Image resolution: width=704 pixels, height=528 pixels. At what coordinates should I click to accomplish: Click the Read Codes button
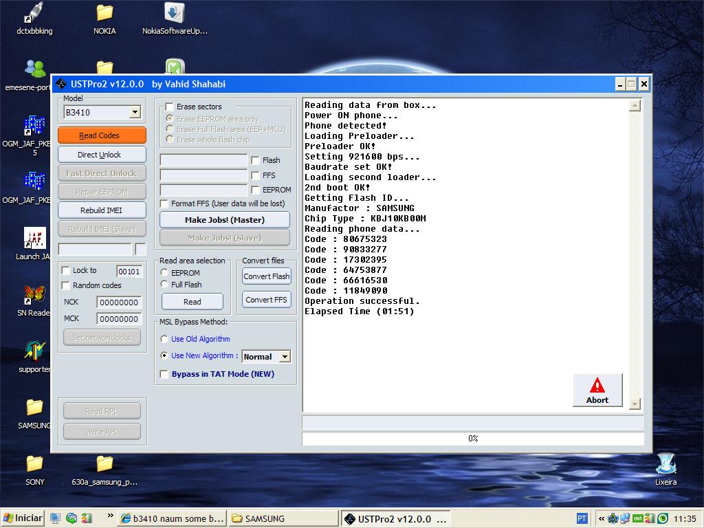coord(102,135)
